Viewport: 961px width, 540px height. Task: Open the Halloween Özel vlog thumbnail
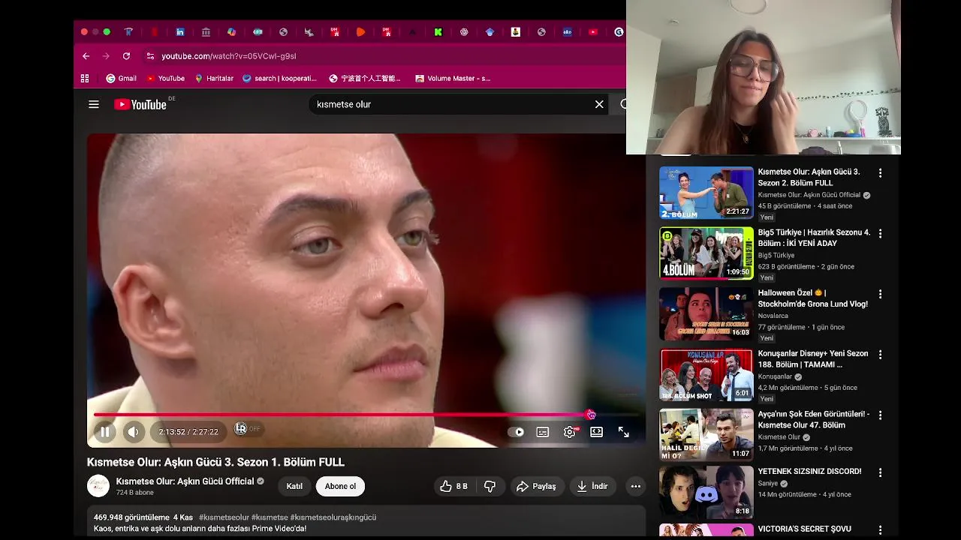click(x=706, y=313)
